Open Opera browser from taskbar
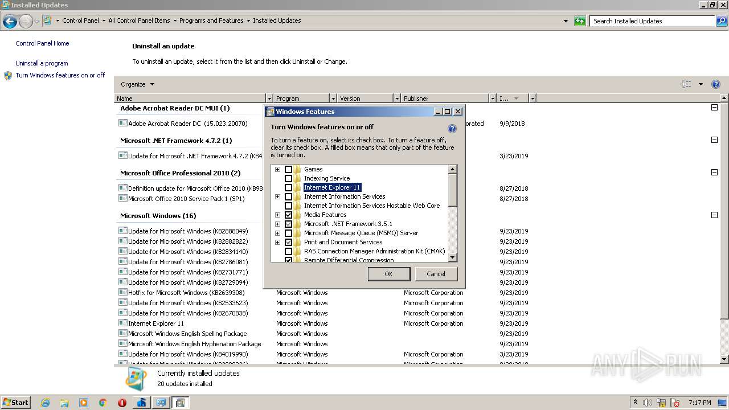 click(x=122, y=403)
